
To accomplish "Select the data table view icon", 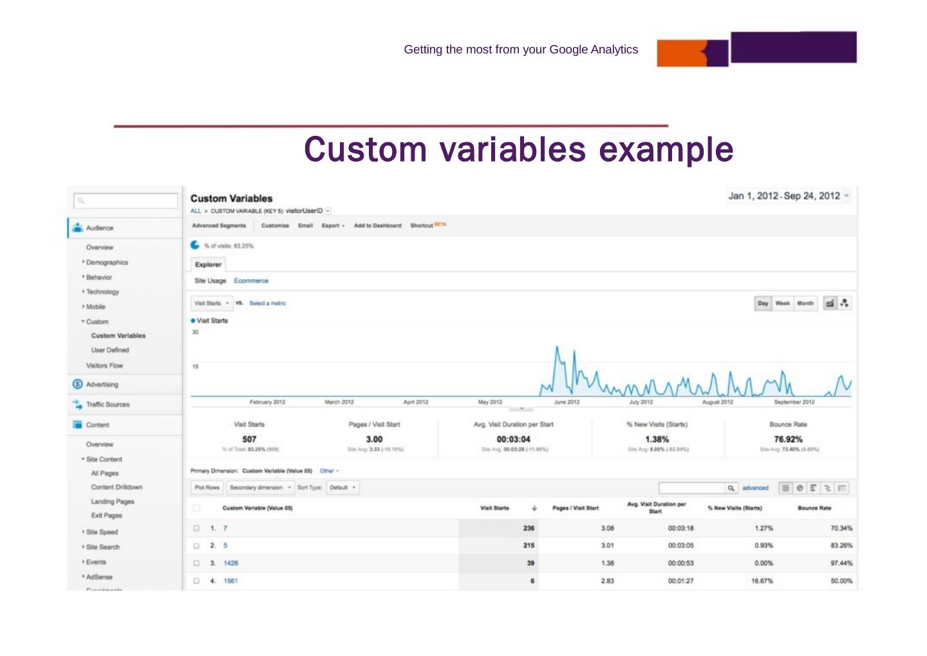I will [x=786, y=488].
